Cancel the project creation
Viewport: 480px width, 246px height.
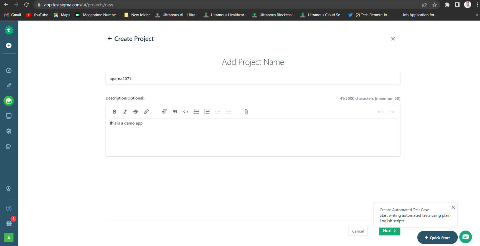[358, 231]
